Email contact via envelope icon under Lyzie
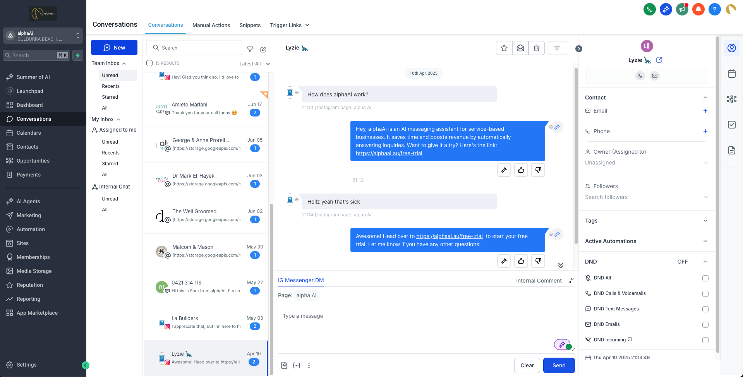743x377 pixels. tap(654, 76)
